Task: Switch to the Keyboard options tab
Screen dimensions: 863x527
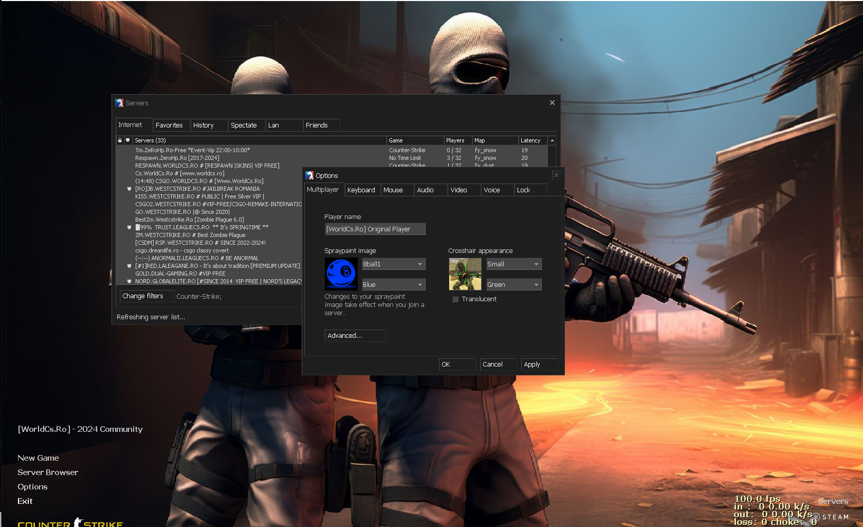Action: pyautogui.click(x=361, y=190)
